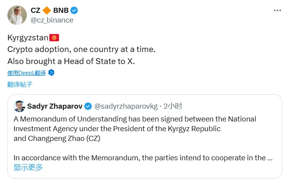Open the @cz_binance handle link

coord(52,20)
